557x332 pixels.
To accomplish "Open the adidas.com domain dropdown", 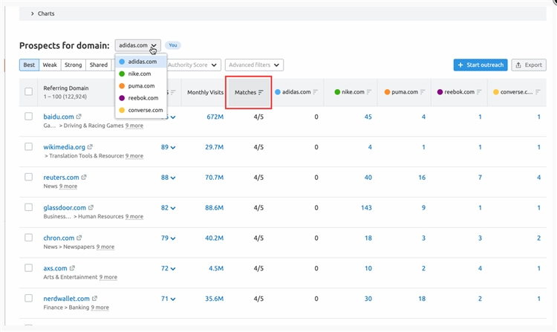I will pos(138,45).
